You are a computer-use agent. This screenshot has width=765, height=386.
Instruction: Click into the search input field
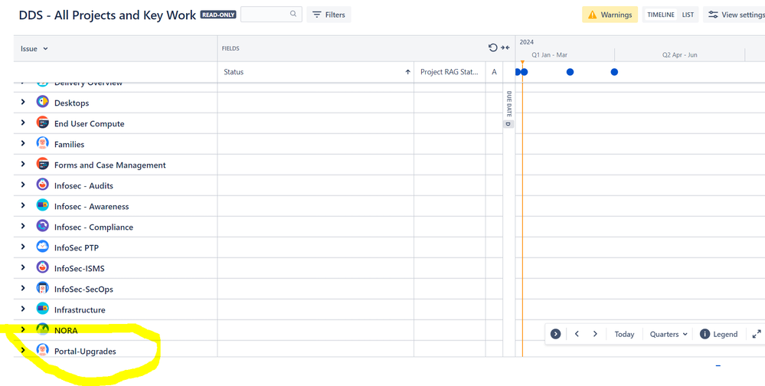(271, 14)
